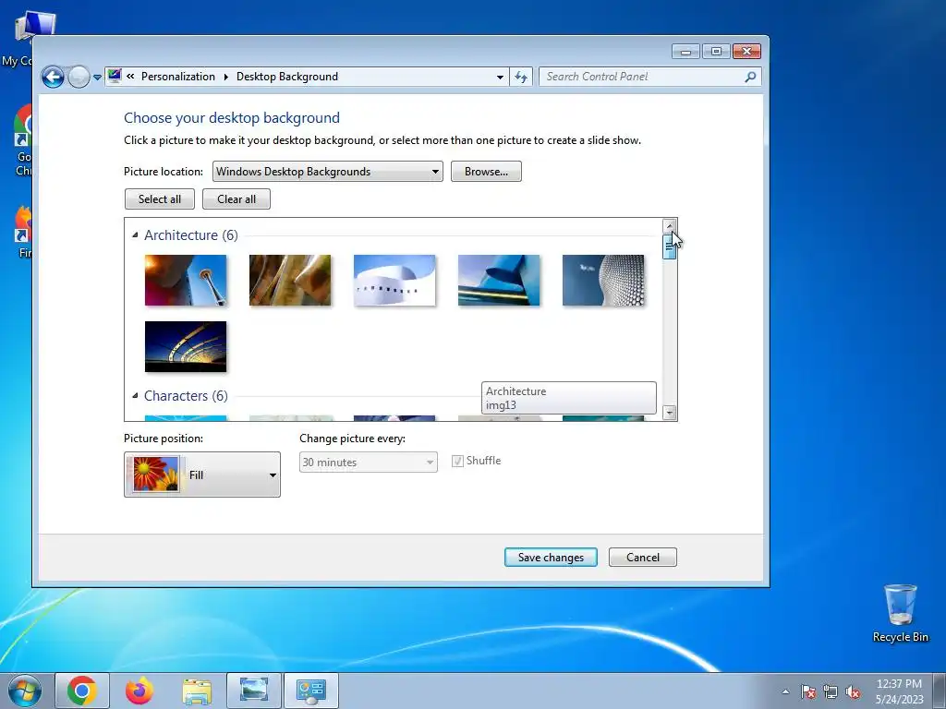
Task: Maximize the Desktop Background window
Action: [716, 52]
